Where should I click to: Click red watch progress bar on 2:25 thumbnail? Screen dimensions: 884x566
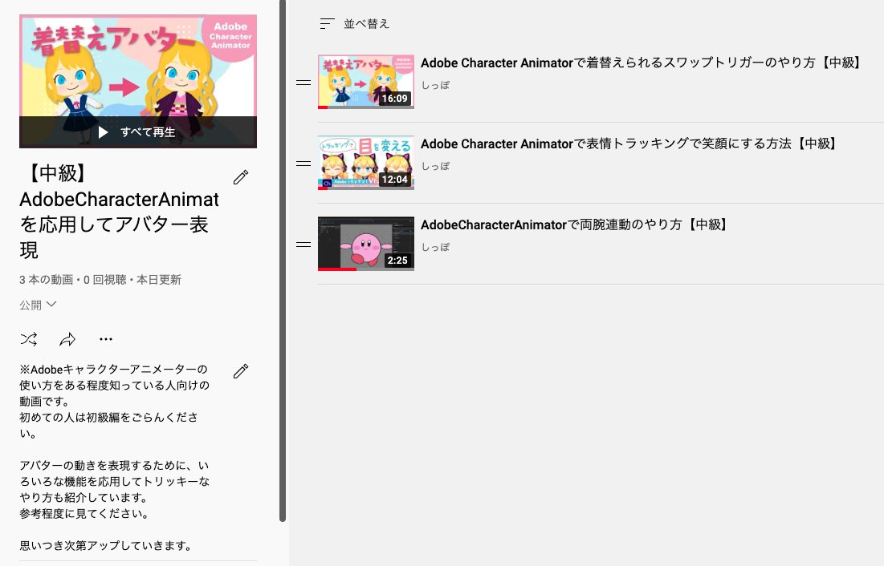(337, 269)
